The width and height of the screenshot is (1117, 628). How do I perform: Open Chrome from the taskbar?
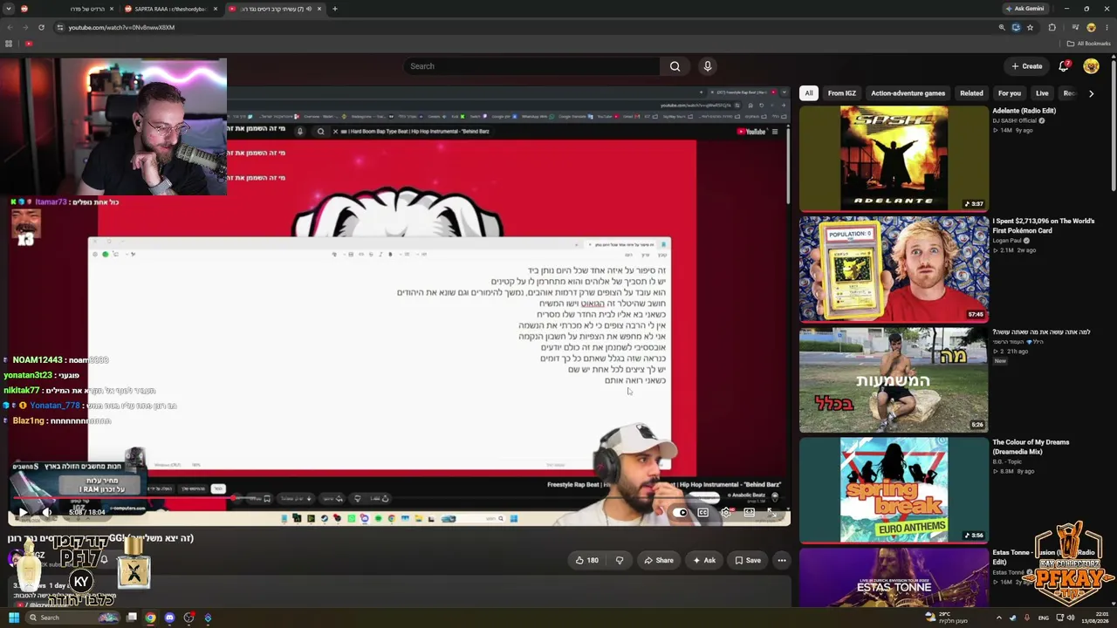(x=150, y=618)
